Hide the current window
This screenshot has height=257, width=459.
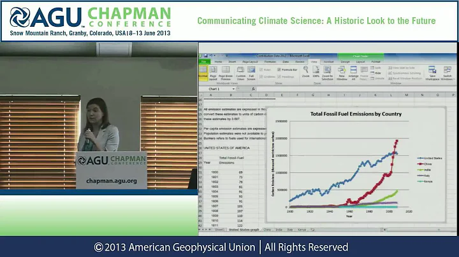pyautogui.click(x=375, y=73)
